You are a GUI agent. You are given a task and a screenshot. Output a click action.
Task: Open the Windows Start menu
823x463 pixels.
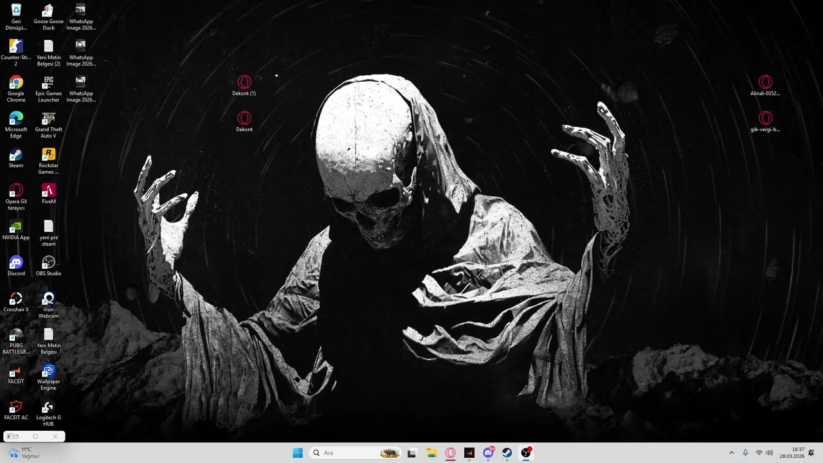[x=298, y=453]
